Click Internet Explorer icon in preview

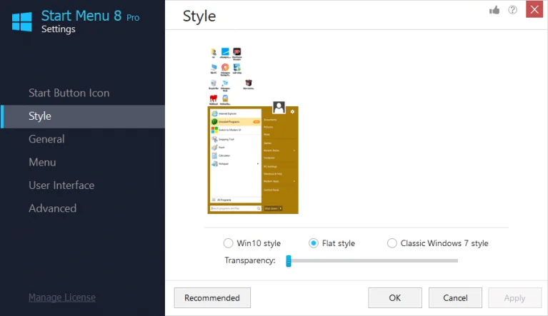(214, 113)
